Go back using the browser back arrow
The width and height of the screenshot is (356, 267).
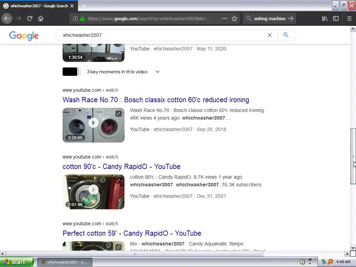coord(7,18)
